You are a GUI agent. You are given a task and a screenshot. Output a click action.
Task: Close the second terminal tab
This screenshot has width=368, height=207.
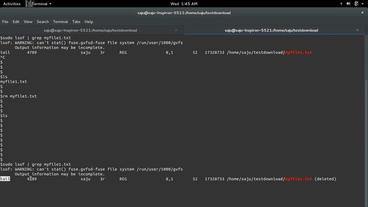358,30
